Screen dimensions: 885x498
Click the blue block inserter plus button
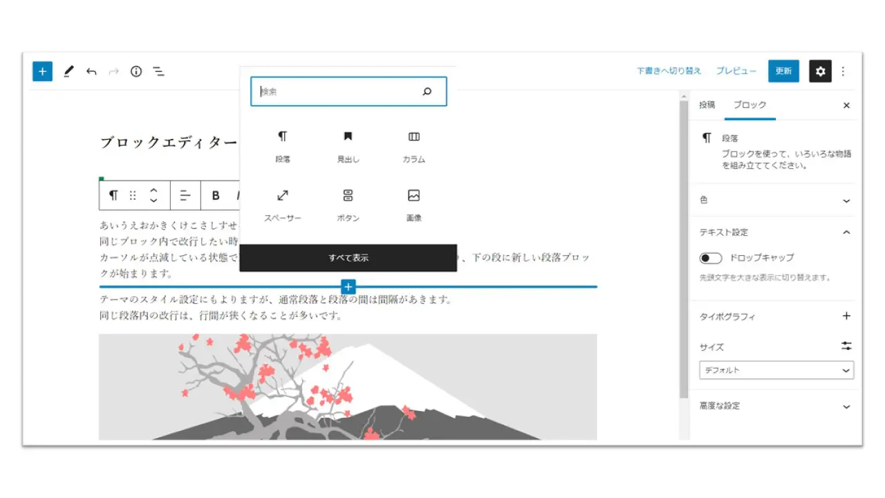coord(42,71)
